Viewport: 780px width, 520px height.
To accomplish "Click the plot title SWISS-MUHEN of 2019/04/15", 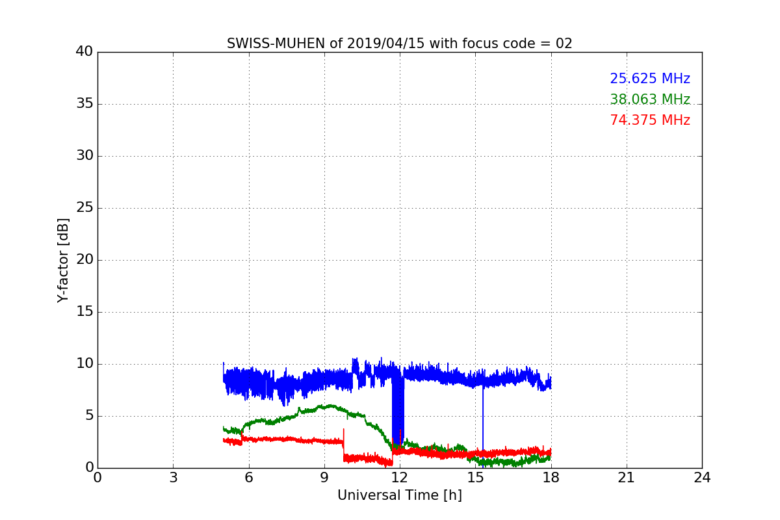I will pyautogui.click(x=399, y=44).
